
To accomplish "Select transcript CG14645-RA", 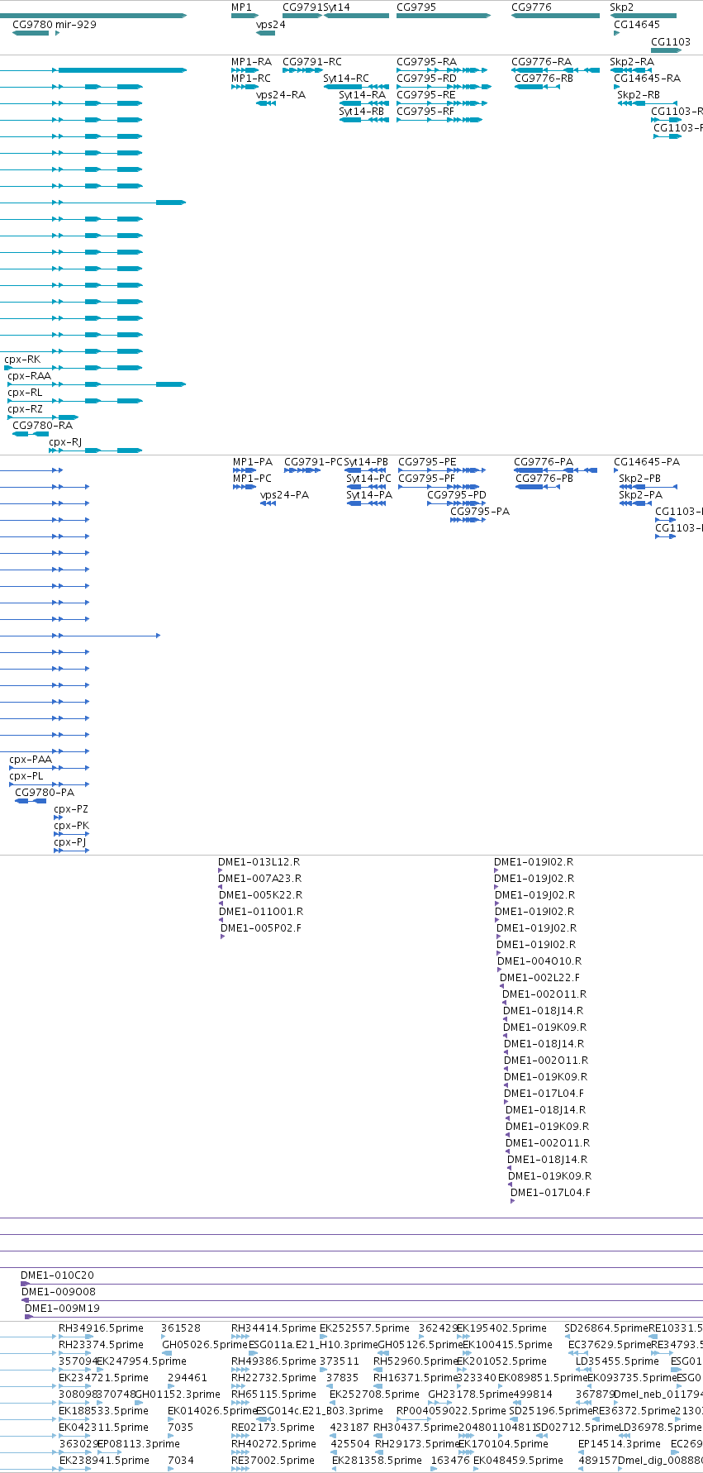I will click(x=648, y=79).
